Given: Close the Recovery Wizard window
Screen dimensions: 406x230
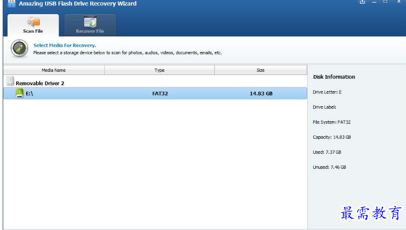Looking at the screenshot, I should (398, 2).
